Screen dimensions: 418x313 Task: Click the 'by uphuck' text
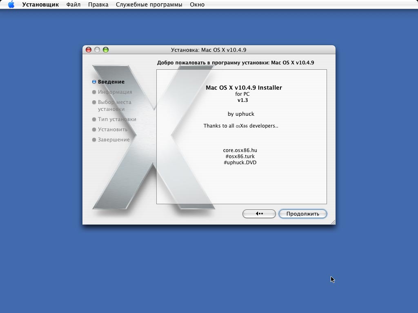[241, 114]
